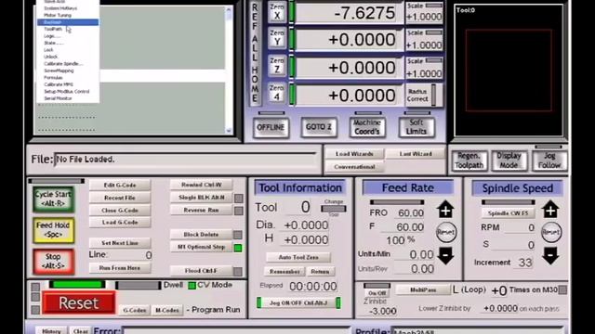
Task: Click the yellow Feed Hold button
Action: [x=53, y=230]
